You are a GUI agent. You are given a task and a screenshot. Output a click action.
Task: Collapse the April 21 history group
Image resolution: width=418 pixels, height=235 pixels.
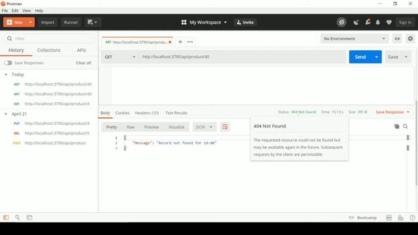pyautogui.click(x=6, y=114)
